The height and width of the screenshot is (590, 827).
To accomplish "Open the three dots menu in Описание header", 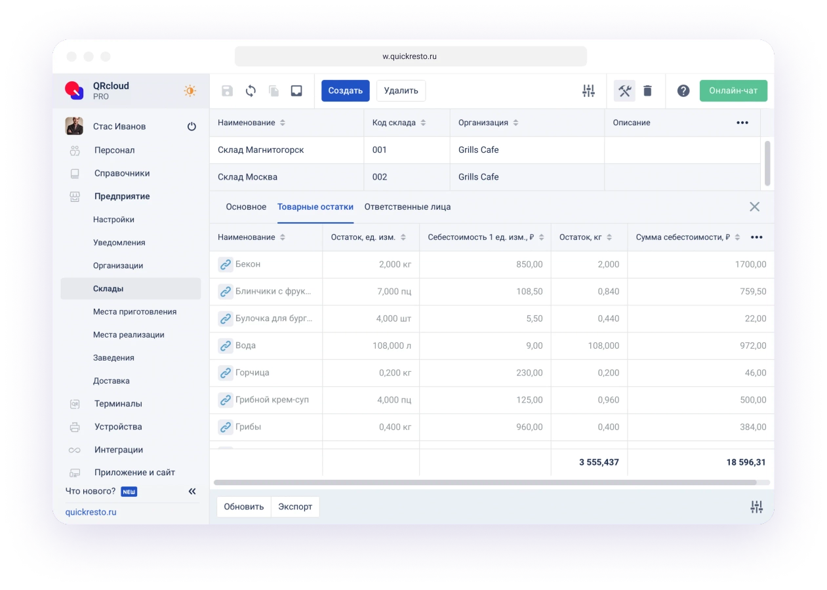I will [742, 123].
